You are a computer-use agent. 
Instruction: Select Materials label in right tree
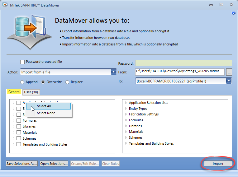[x=136, y=132]
